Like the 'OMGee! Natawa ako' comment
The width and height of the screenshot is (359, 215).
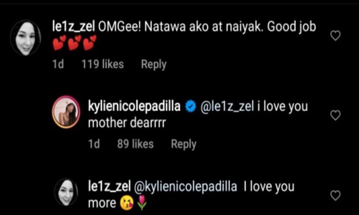coord(336,36)
